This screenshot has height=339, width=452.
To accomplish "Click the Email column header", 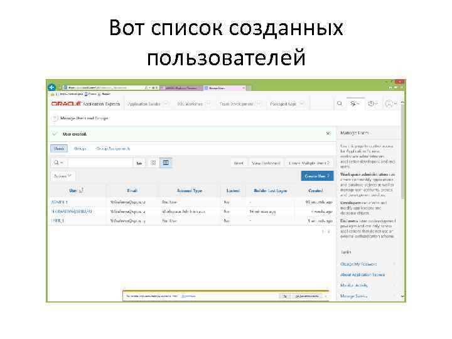I will 132,191.
